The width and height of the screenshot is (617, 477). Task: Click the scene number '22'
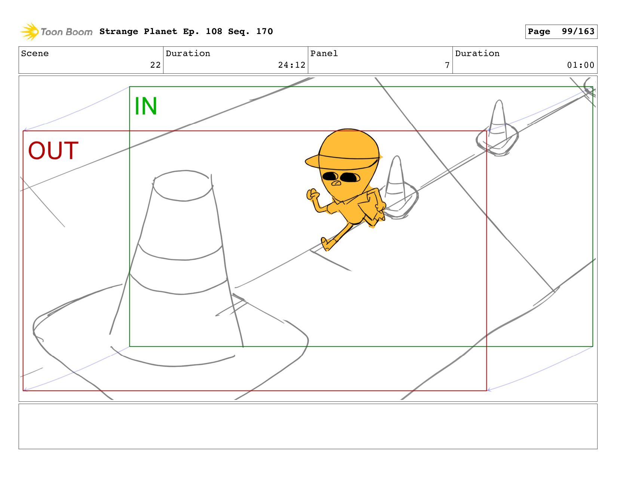(x=155, y=65)
